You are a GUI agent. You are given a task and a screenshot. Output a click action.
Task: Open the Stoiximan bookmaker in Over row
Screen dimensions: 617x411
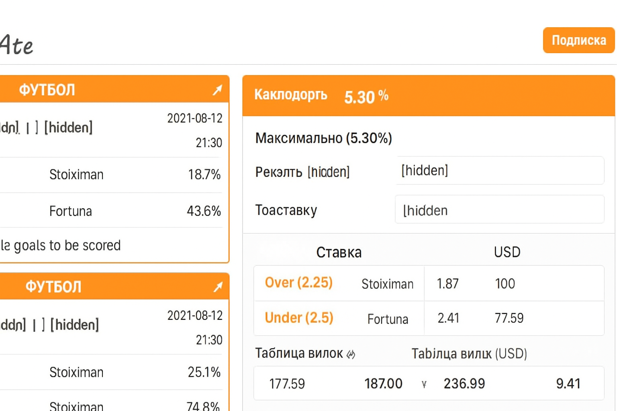[387, 284]
